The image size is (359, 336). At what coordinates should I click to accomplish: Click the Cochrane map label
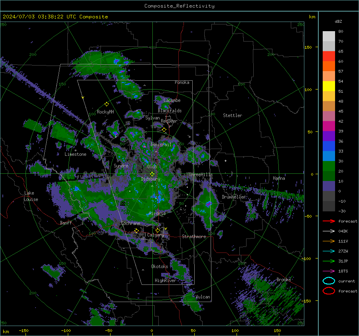[130, 223]
